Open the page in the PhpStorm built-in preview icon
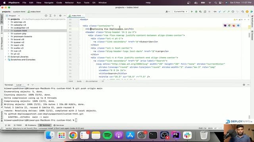Image resolution: width=254 pixels, height=142 pixels. (x=225, y=25)
